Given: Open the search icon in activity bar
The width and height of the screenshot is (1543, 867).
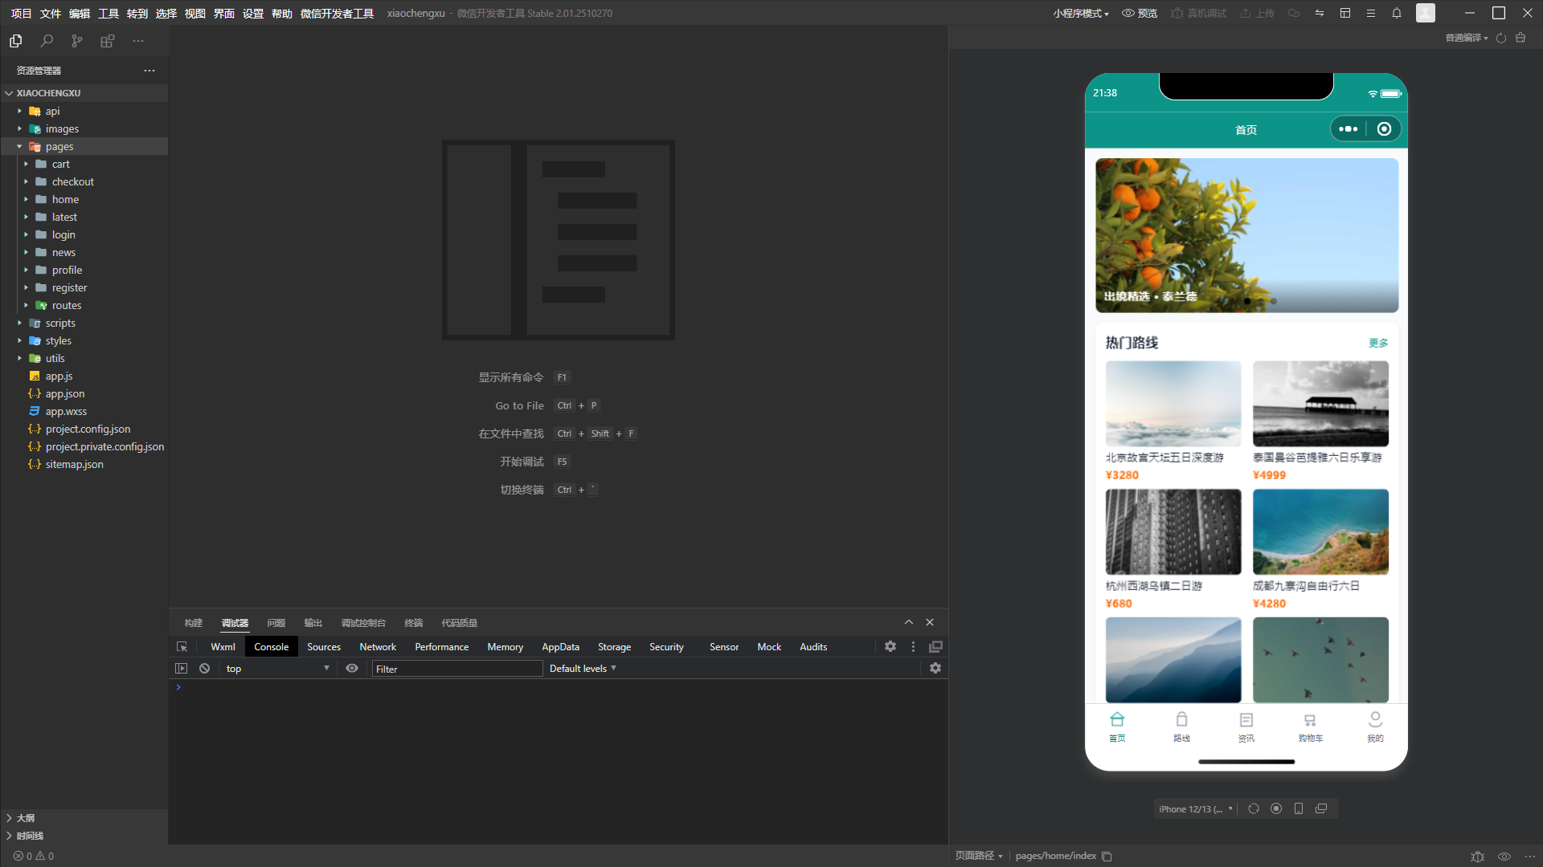Looking at the screenshot, I should 47,41.
